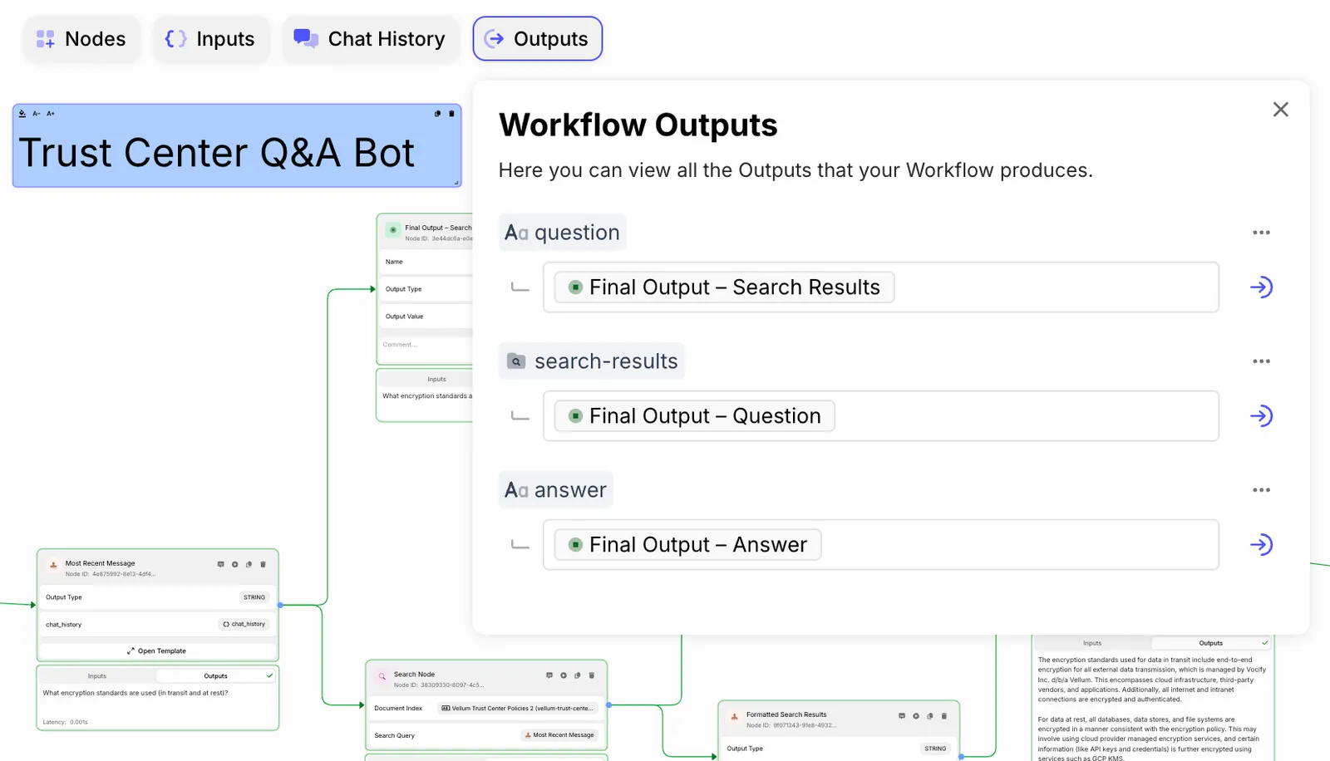Open the chat_history variable selector in Most Recent Message
This screenshot has height=761, width=1330.
pos(244,624)
